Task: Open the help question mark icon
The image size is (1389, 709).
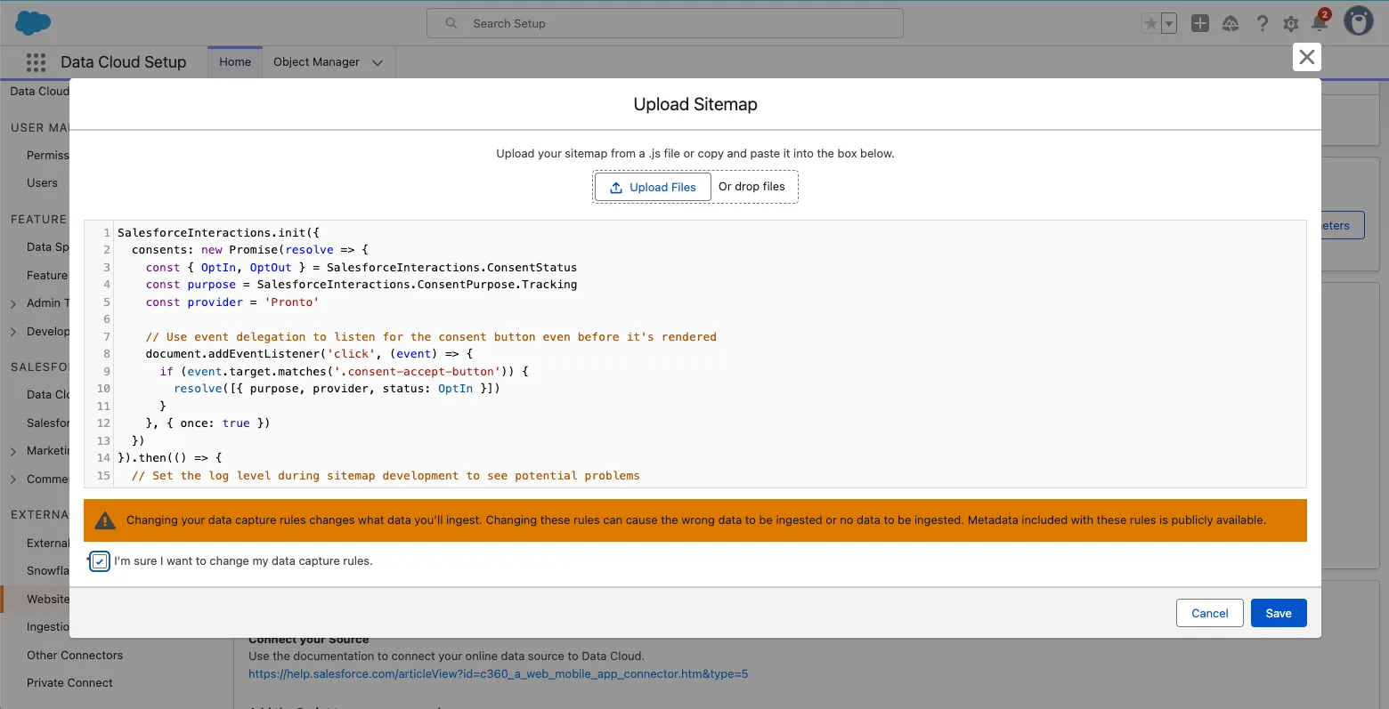Action: tap(1262, 24)
